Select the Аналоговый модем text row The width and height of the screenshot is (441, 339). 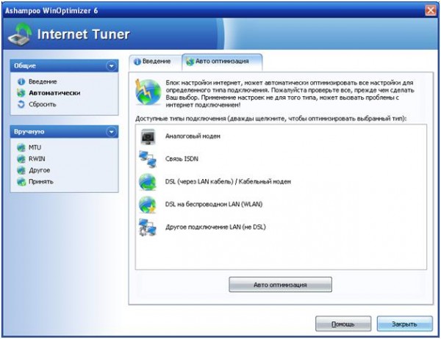193,136
